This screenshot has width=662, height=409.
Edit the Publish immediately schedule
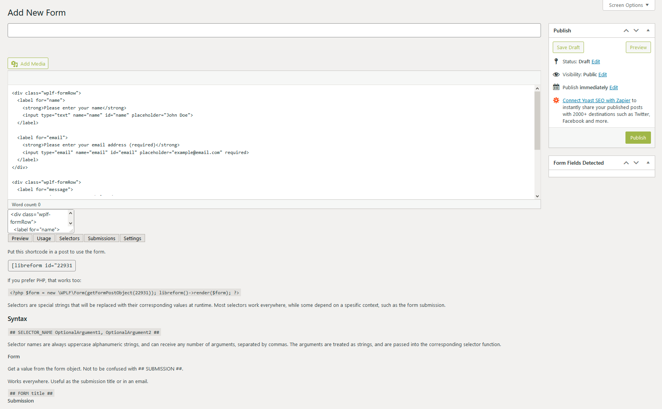coord(614,87)
